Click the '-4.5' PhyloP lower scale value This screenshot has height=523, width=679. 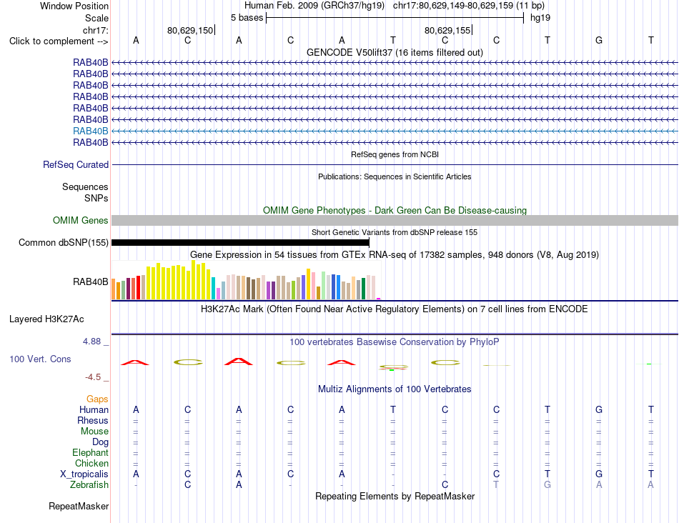(93, 377)
